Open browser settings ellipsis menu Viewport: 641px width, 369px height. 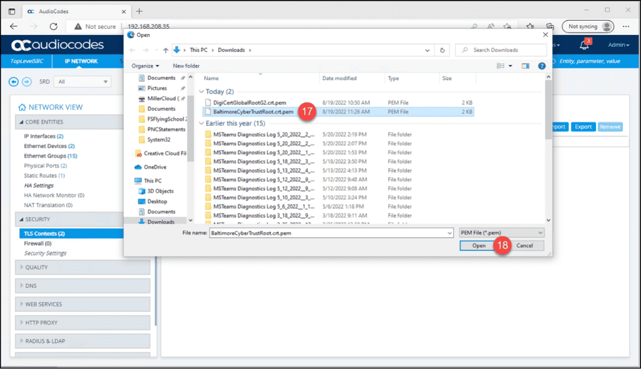pyautogui.click(x=626, y=26)
